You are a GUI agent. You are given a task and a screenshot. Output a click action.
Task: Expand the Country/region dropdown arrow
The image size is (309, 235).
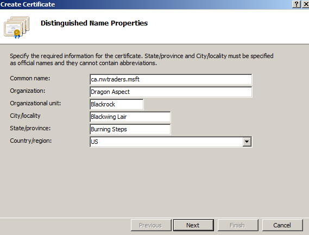[247, 142]
